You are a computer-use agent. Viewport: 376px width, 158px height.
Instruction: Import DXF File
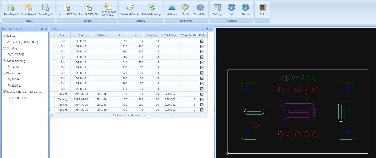pos(67,10)
